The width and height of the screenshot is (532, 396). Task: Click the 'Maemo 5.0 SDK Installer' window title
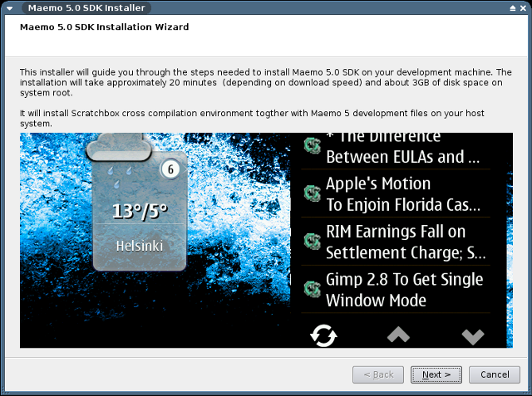click(x=86, y=7)
